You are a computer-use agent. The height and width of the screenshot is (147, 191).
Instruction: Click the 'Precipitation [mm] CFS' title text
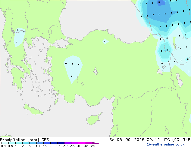(x=24, y=140)
